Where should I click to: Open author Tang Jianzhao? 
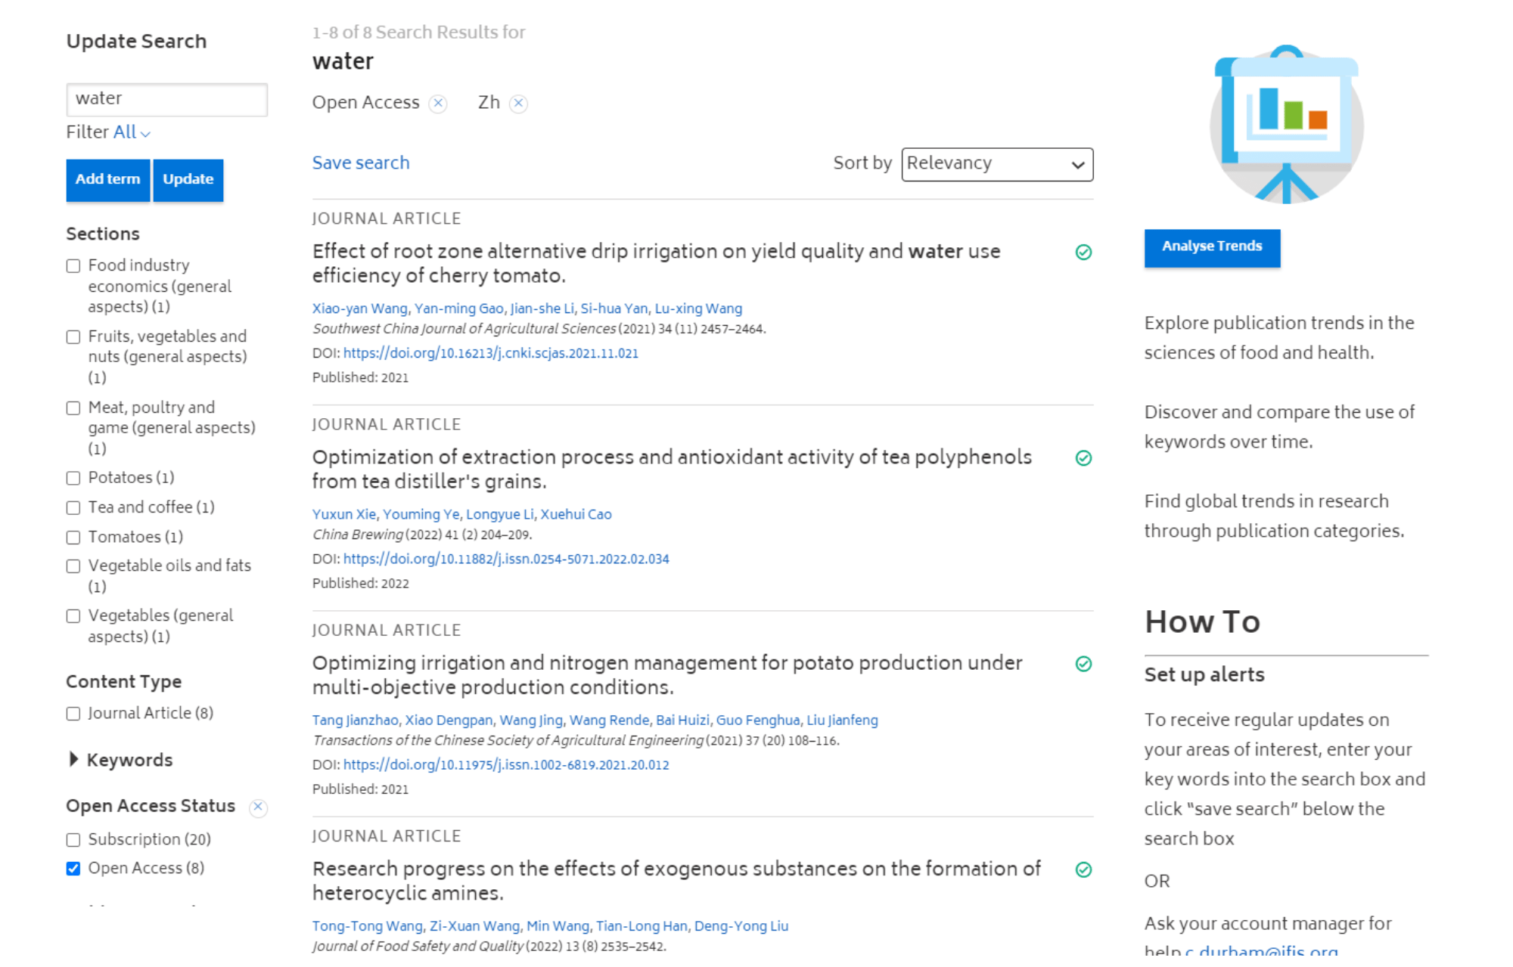tap(356, 720)
